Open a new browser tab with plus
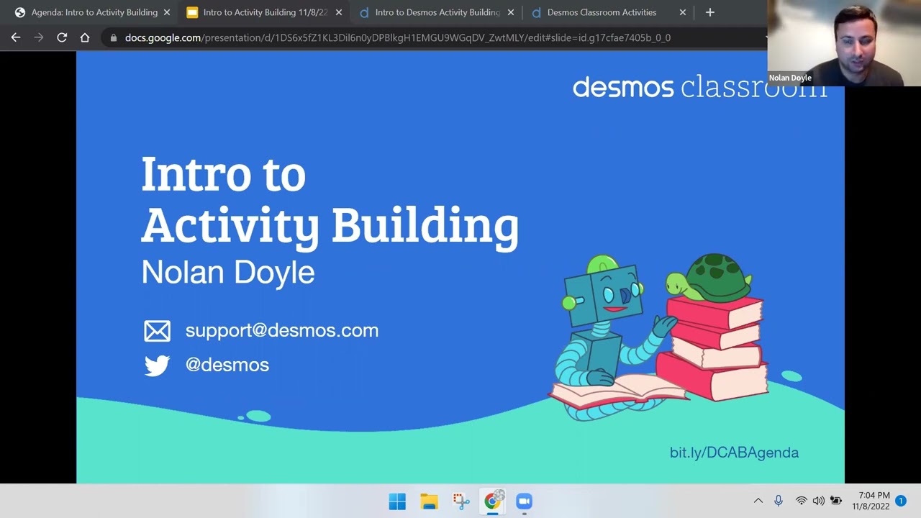The height and width of the screenshot is (518, 921). click(709, 12)
